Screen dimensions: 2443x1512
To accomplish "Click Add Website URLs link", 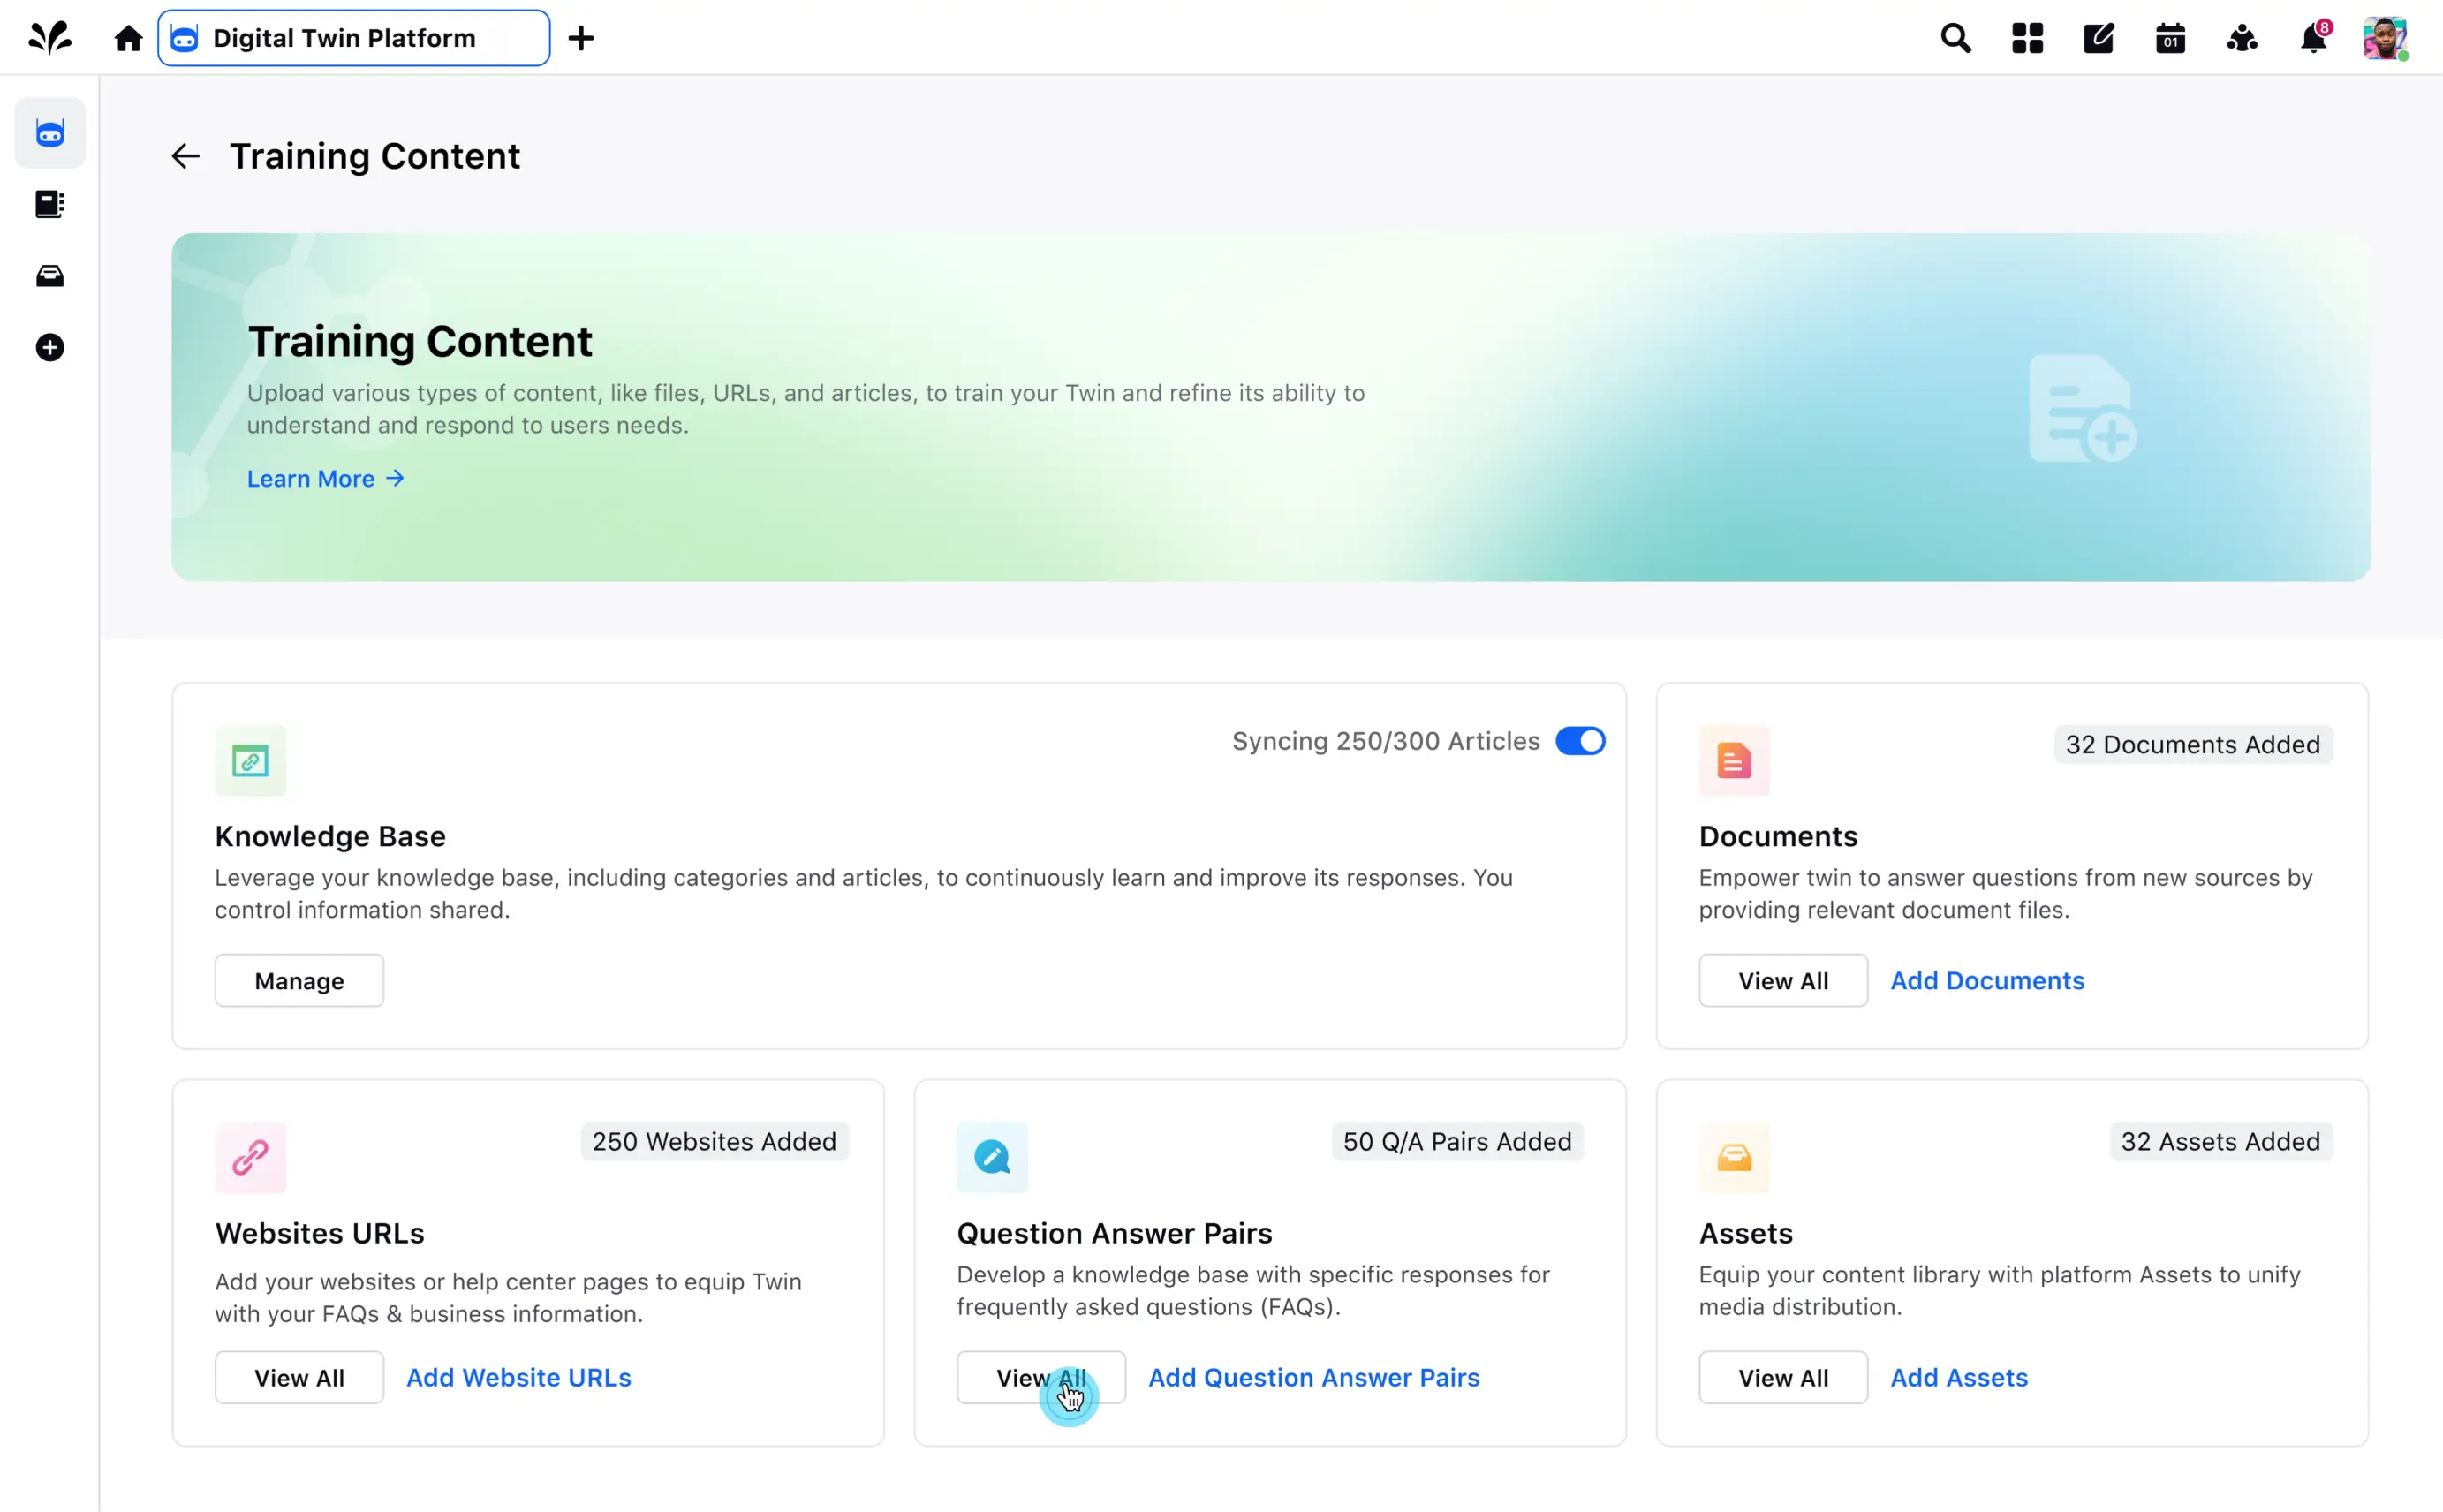I will click(518, 1377).
